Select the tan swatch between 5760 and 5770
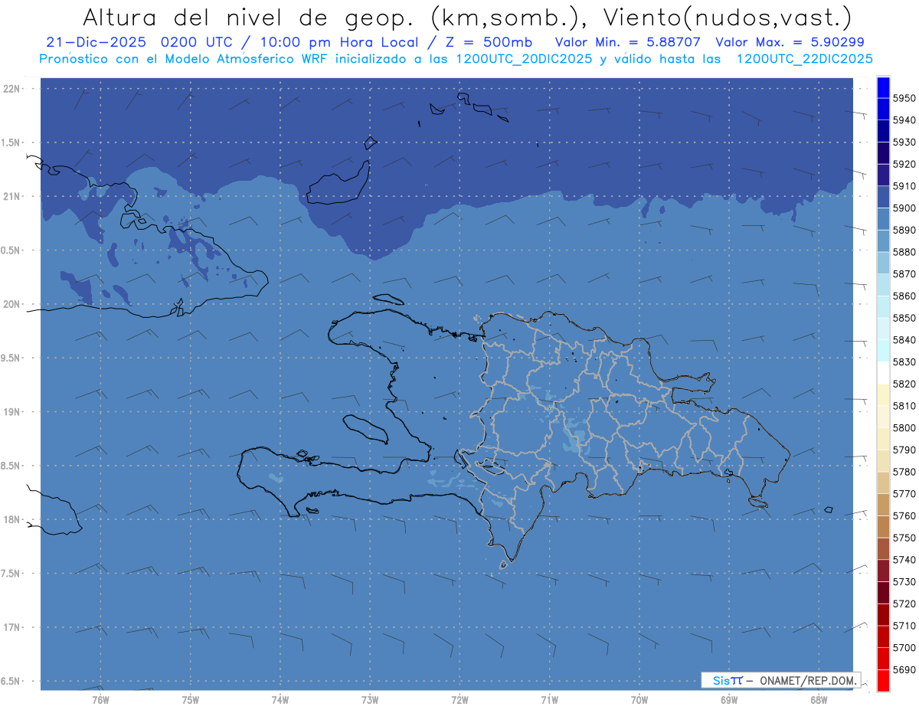This screenshot has width=919, height=710. coord(883,505)
